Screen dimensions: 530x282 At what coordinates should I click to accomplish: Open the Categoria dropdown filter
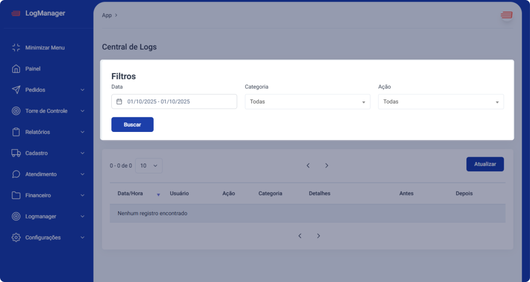coord(307,102)
